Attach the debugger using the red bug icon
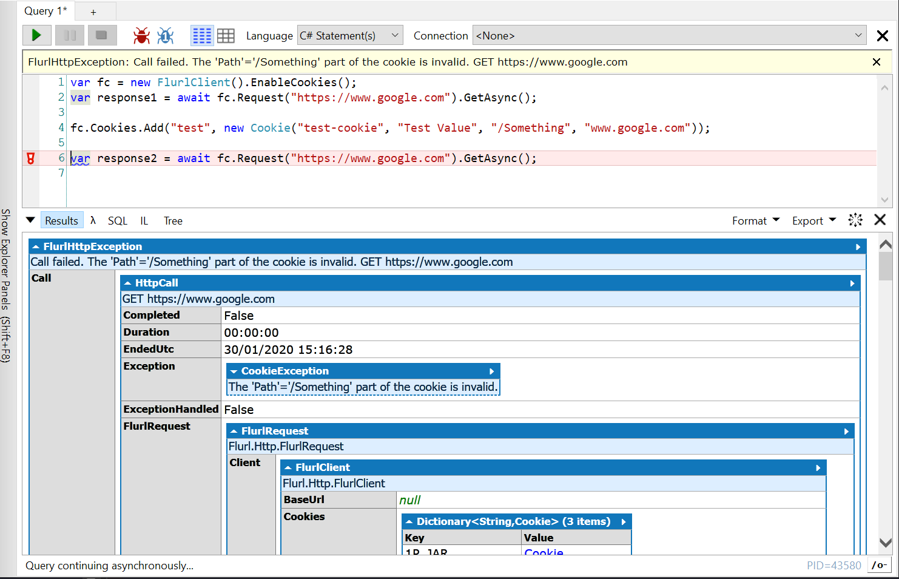The height and width of the screenshot is (579, 899). (x=141, y=35)
